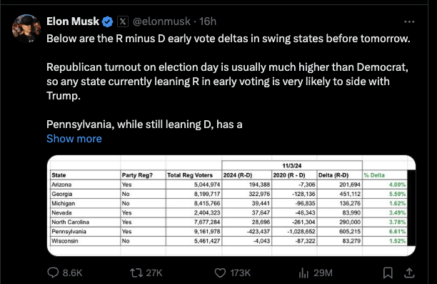Click the 27K repost count
The image size is (437, 284).
pos(154,273)
